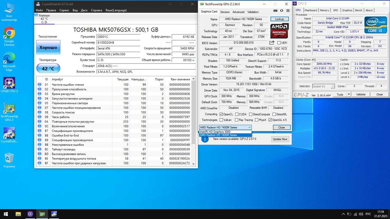Open the CPUID CPU-Z desktop shortcut
This screenshot has height=219, width=390.
click(x=9, y=84)
